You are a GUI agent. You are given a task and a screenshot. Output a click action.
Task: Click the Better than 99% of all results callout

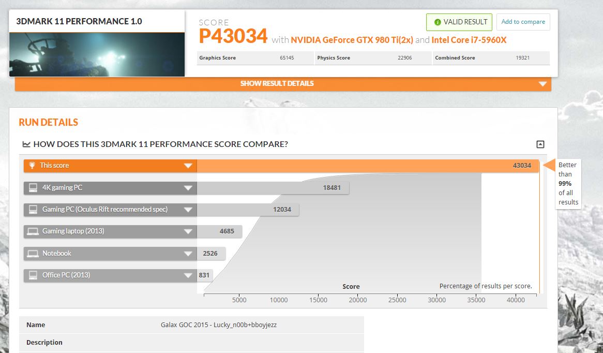tap(568, 184)
